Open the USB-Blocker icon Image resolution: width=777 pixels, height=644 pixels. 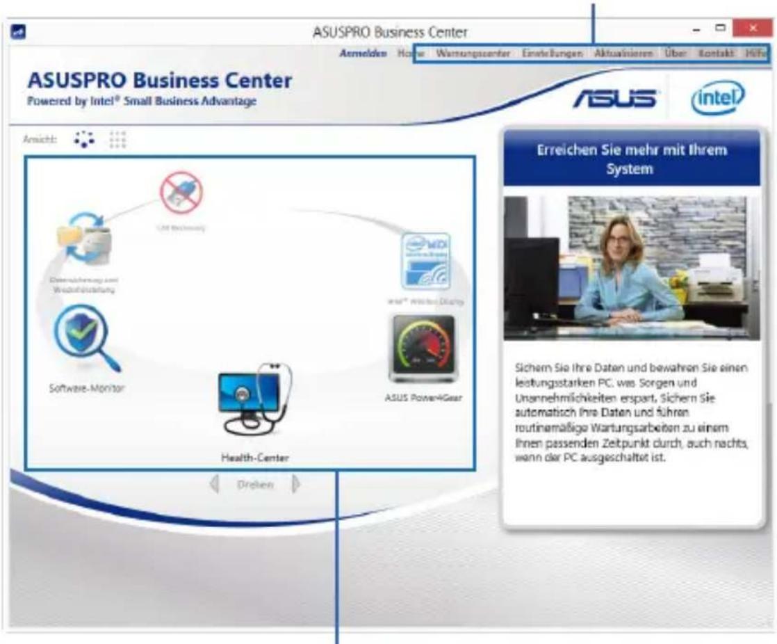click(x=181, y=193)
